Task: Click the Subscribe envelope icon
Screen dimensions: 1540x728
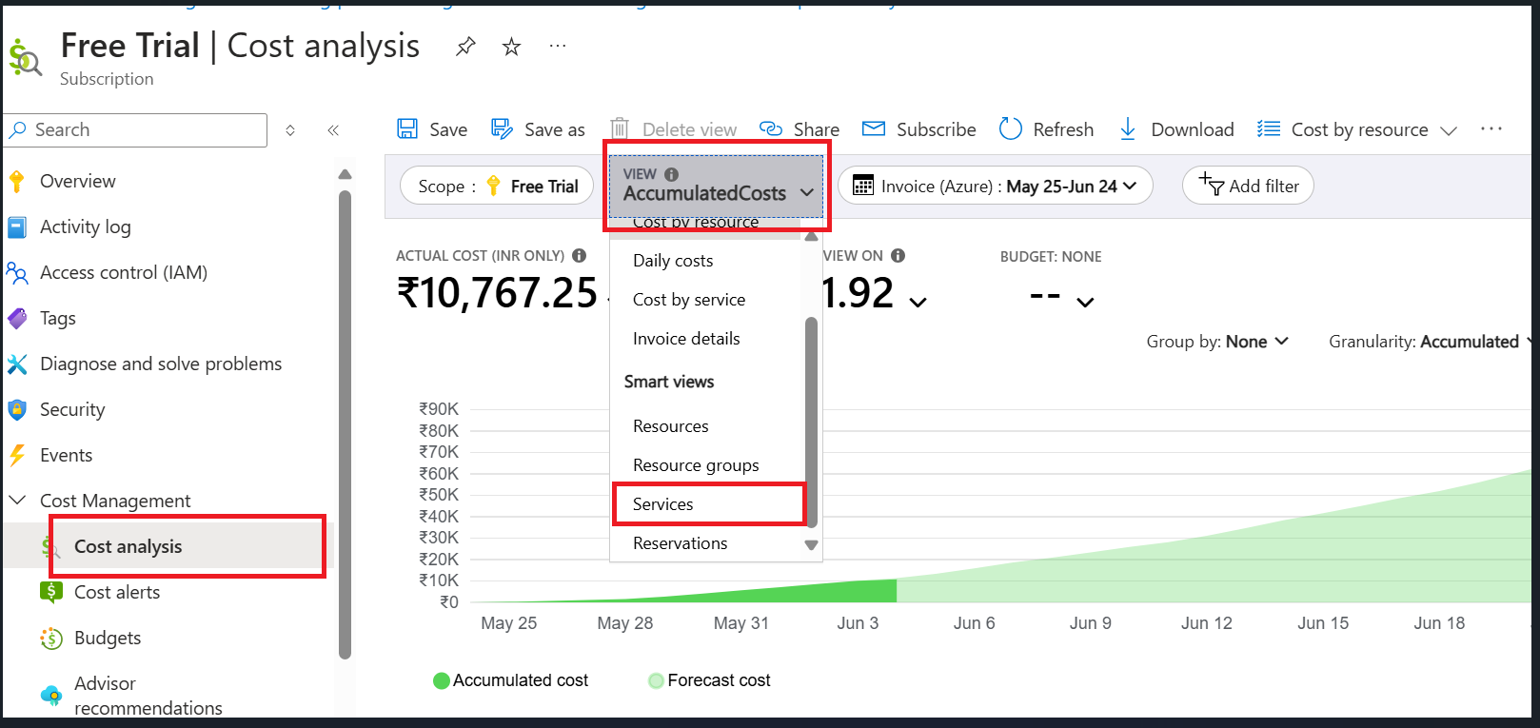Action: [874, 128]
